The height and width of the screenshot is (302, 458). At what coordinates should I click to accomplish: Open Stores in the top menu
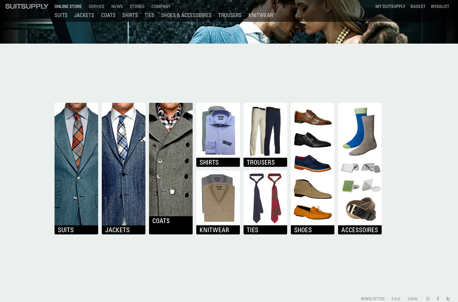[x=137, y=7]
